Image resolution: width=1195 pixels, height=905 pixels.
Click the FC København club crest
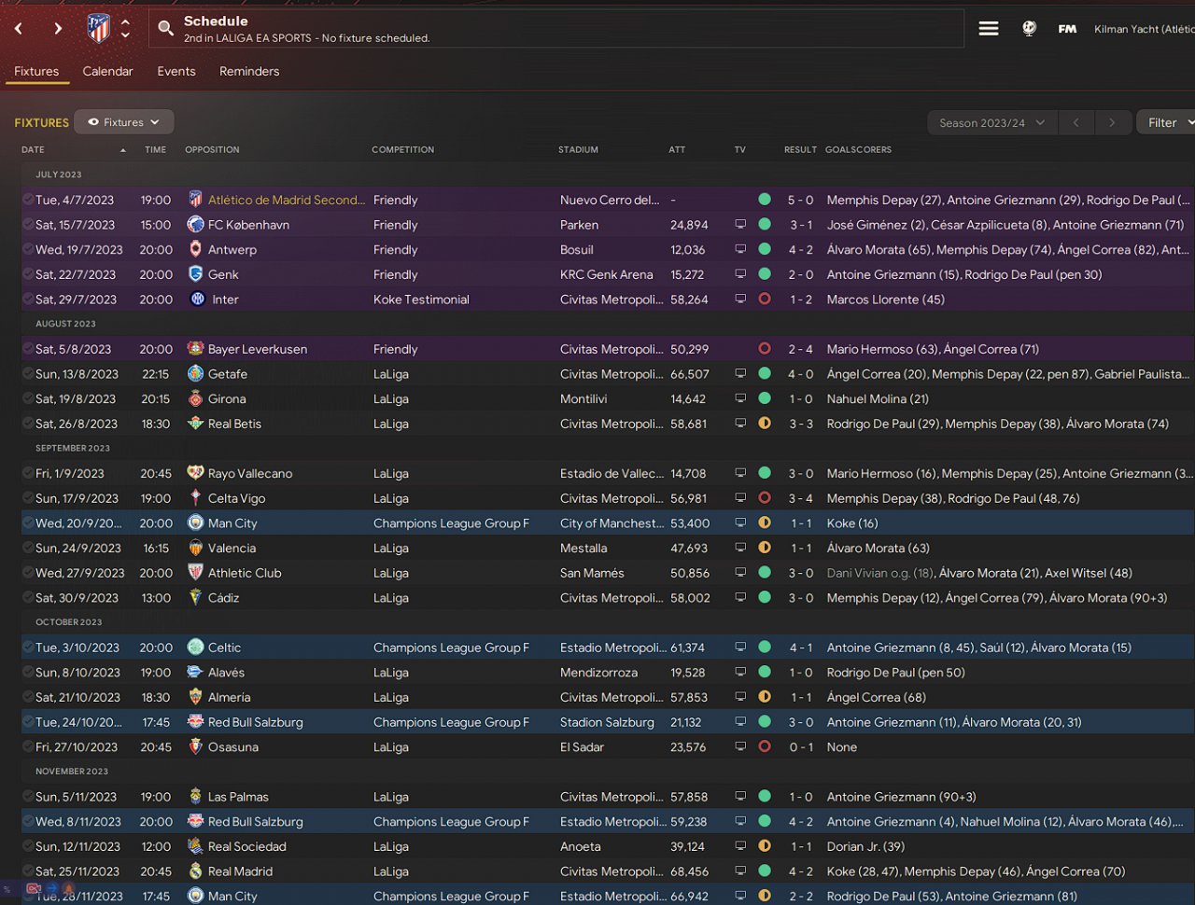[x=196, y=225]
